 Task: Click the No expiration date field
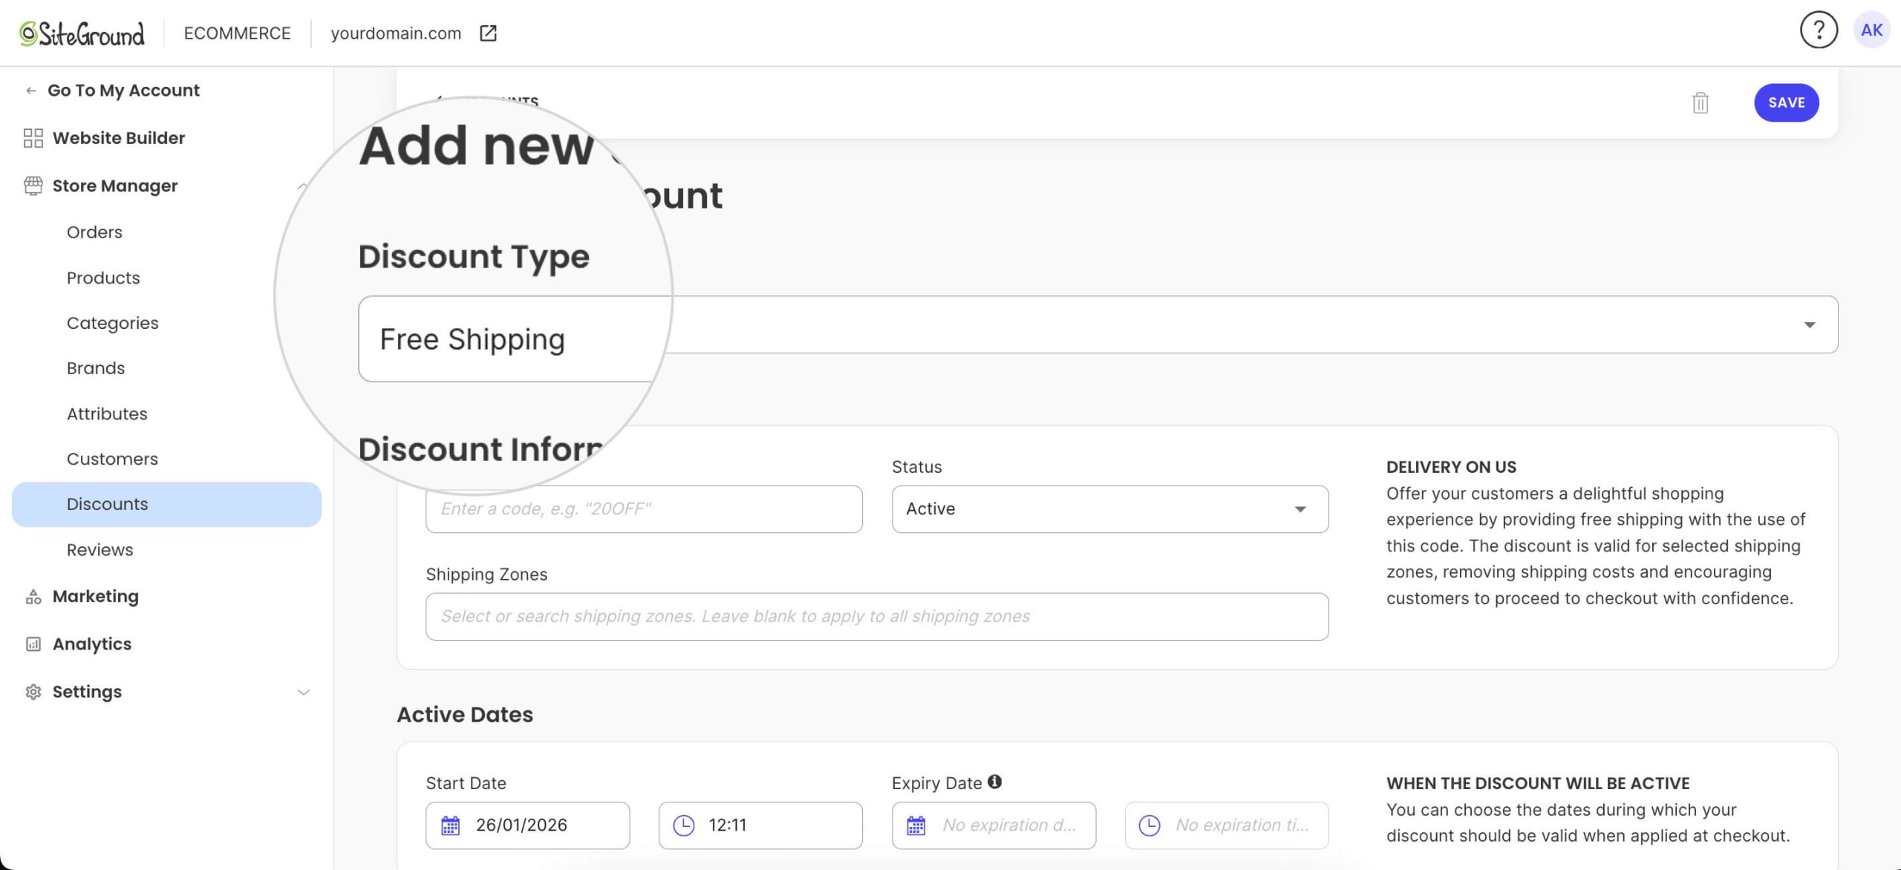click(x=994, y=825)
